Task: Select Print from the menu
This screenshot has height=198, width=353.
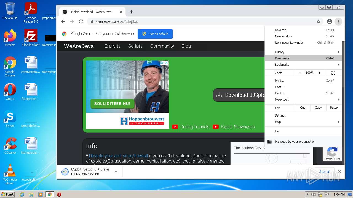Action: point(303,81)
